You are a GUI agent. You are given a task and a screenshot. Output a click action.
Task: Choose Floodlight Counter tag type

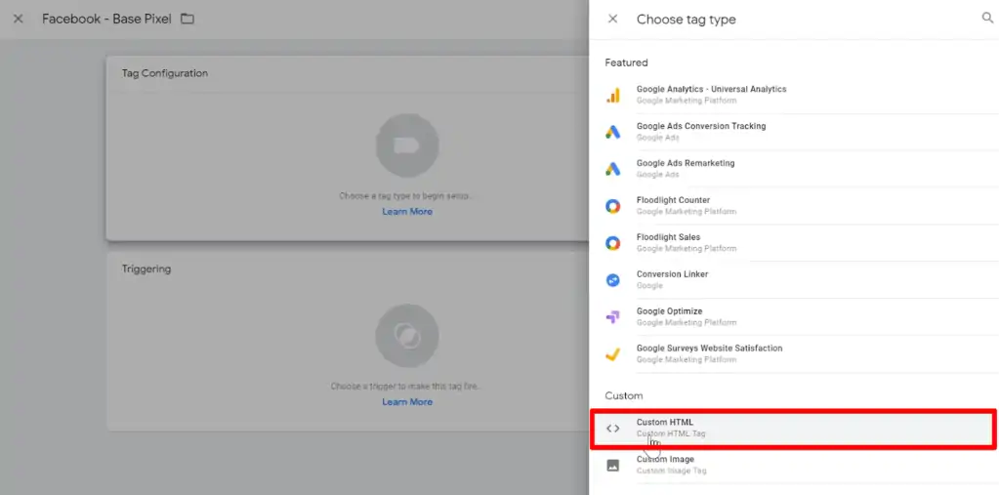point(794,206)
